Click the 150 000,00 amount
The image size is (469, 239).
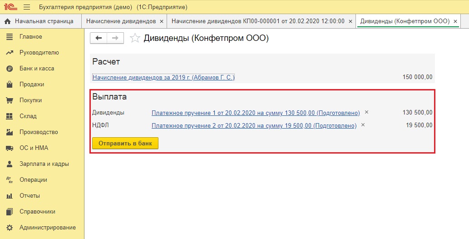pos(417,77)
